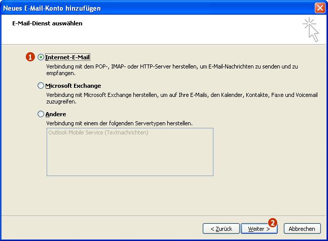
Task: Click the description starting "Verbindung mit dem POP-, IMAP-"
Action: tap(172, 70)
